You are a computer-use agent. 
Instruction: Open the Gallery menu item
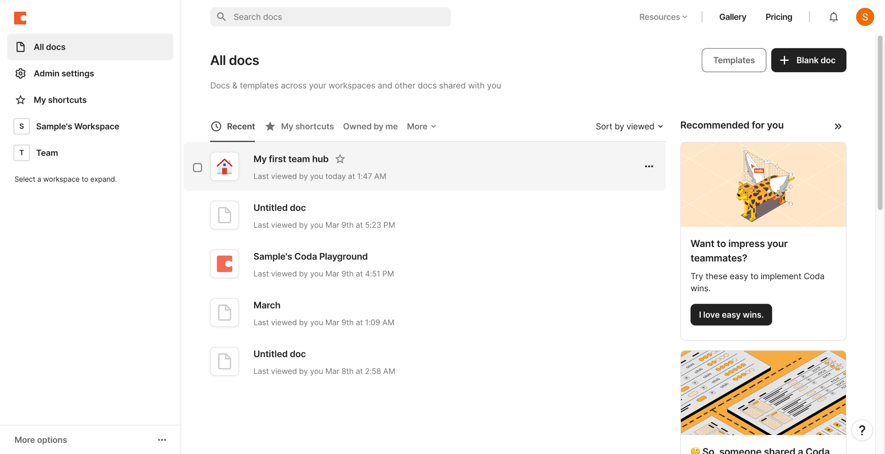tap(733, 17)
